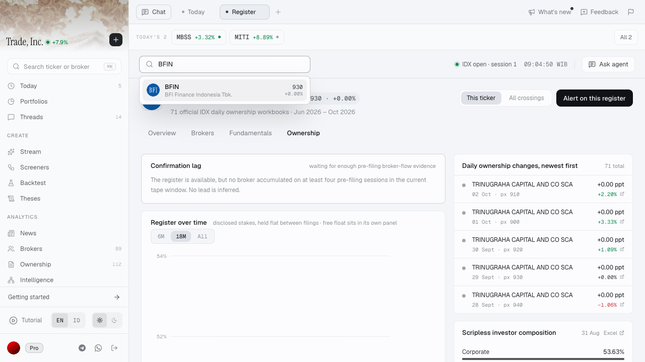The width and height of the screenshot is (645, 362).
Task: Enable light theme with sun icon
Action: (x=100, y=320)
